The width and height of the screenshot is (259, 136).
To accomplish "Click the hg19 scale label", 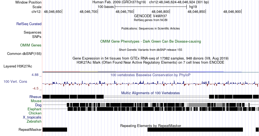I will (x=193, y=7).
